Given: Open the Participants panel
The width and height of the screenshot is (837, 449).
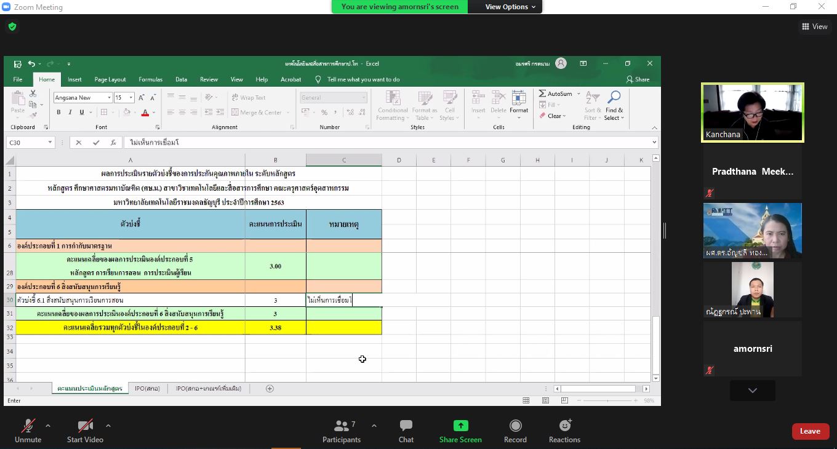Looking at the screenshot, I should [342, 431].
